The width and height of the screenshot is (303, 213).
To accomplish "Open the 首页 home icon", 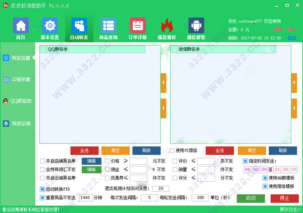I will coord(21,26).
